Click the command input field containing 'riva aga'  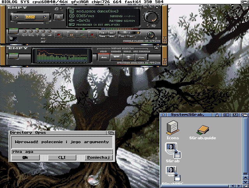click(x=62, y=152)
